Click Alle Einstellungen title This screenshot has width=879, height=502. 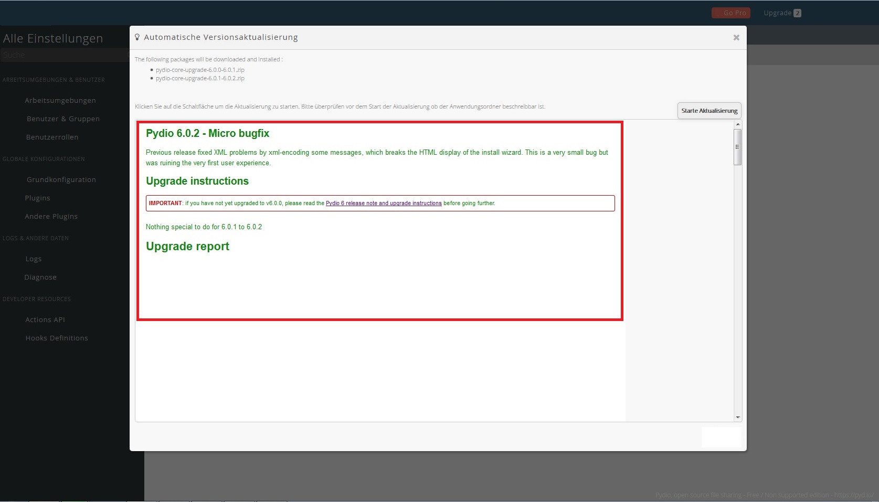pyautogui.click(x=53, y=38)
